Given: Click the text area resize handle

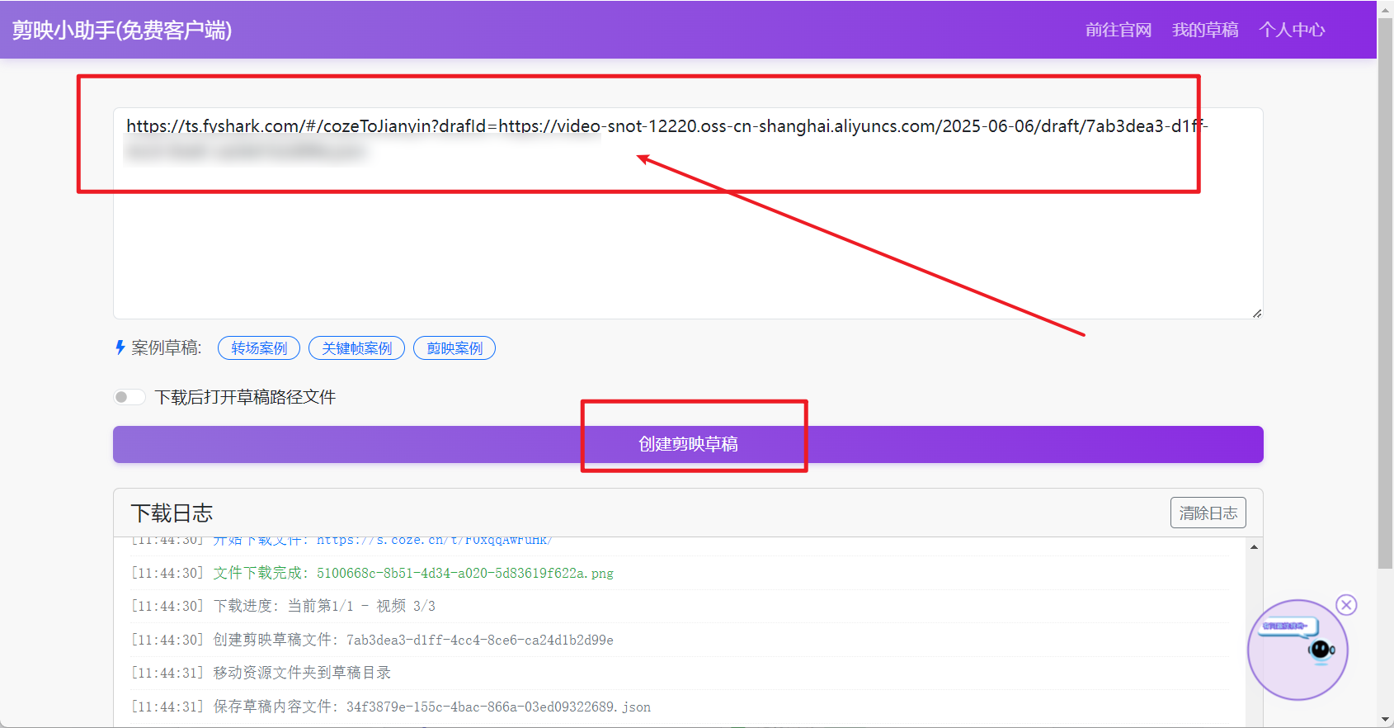Looking at the screenshot, I should [x=1257, y=313].
